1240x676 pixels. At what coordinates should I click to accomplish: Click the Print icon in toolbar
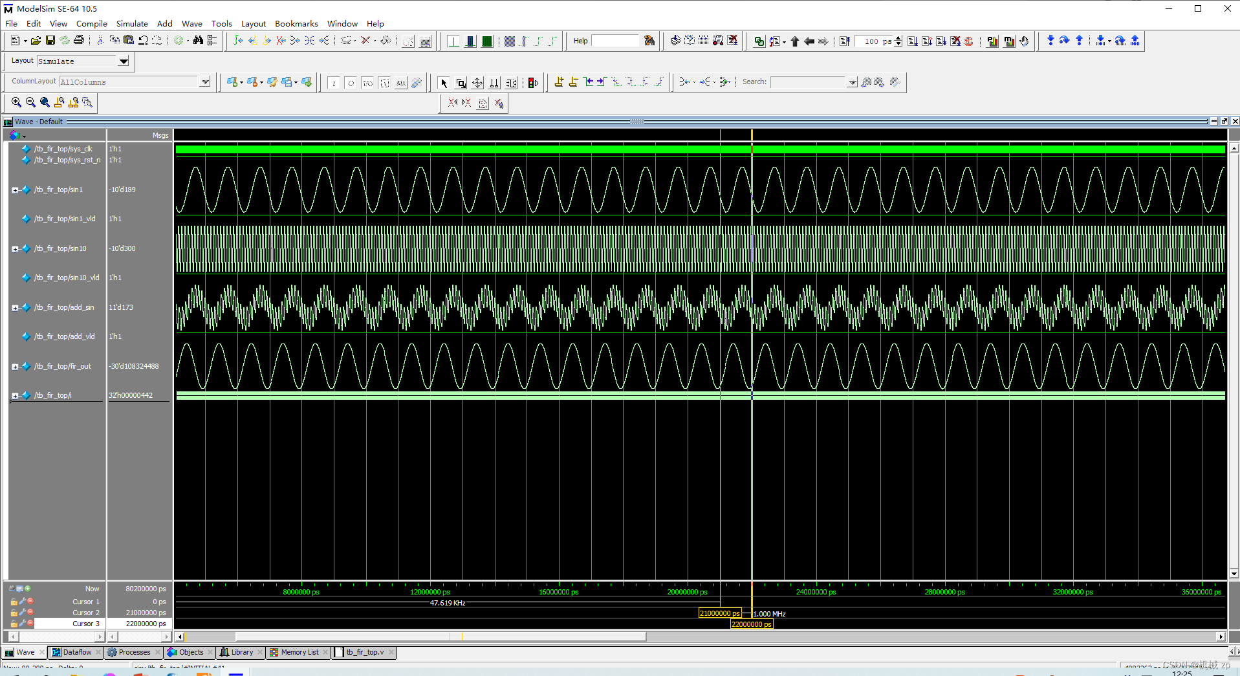(79, 41)
